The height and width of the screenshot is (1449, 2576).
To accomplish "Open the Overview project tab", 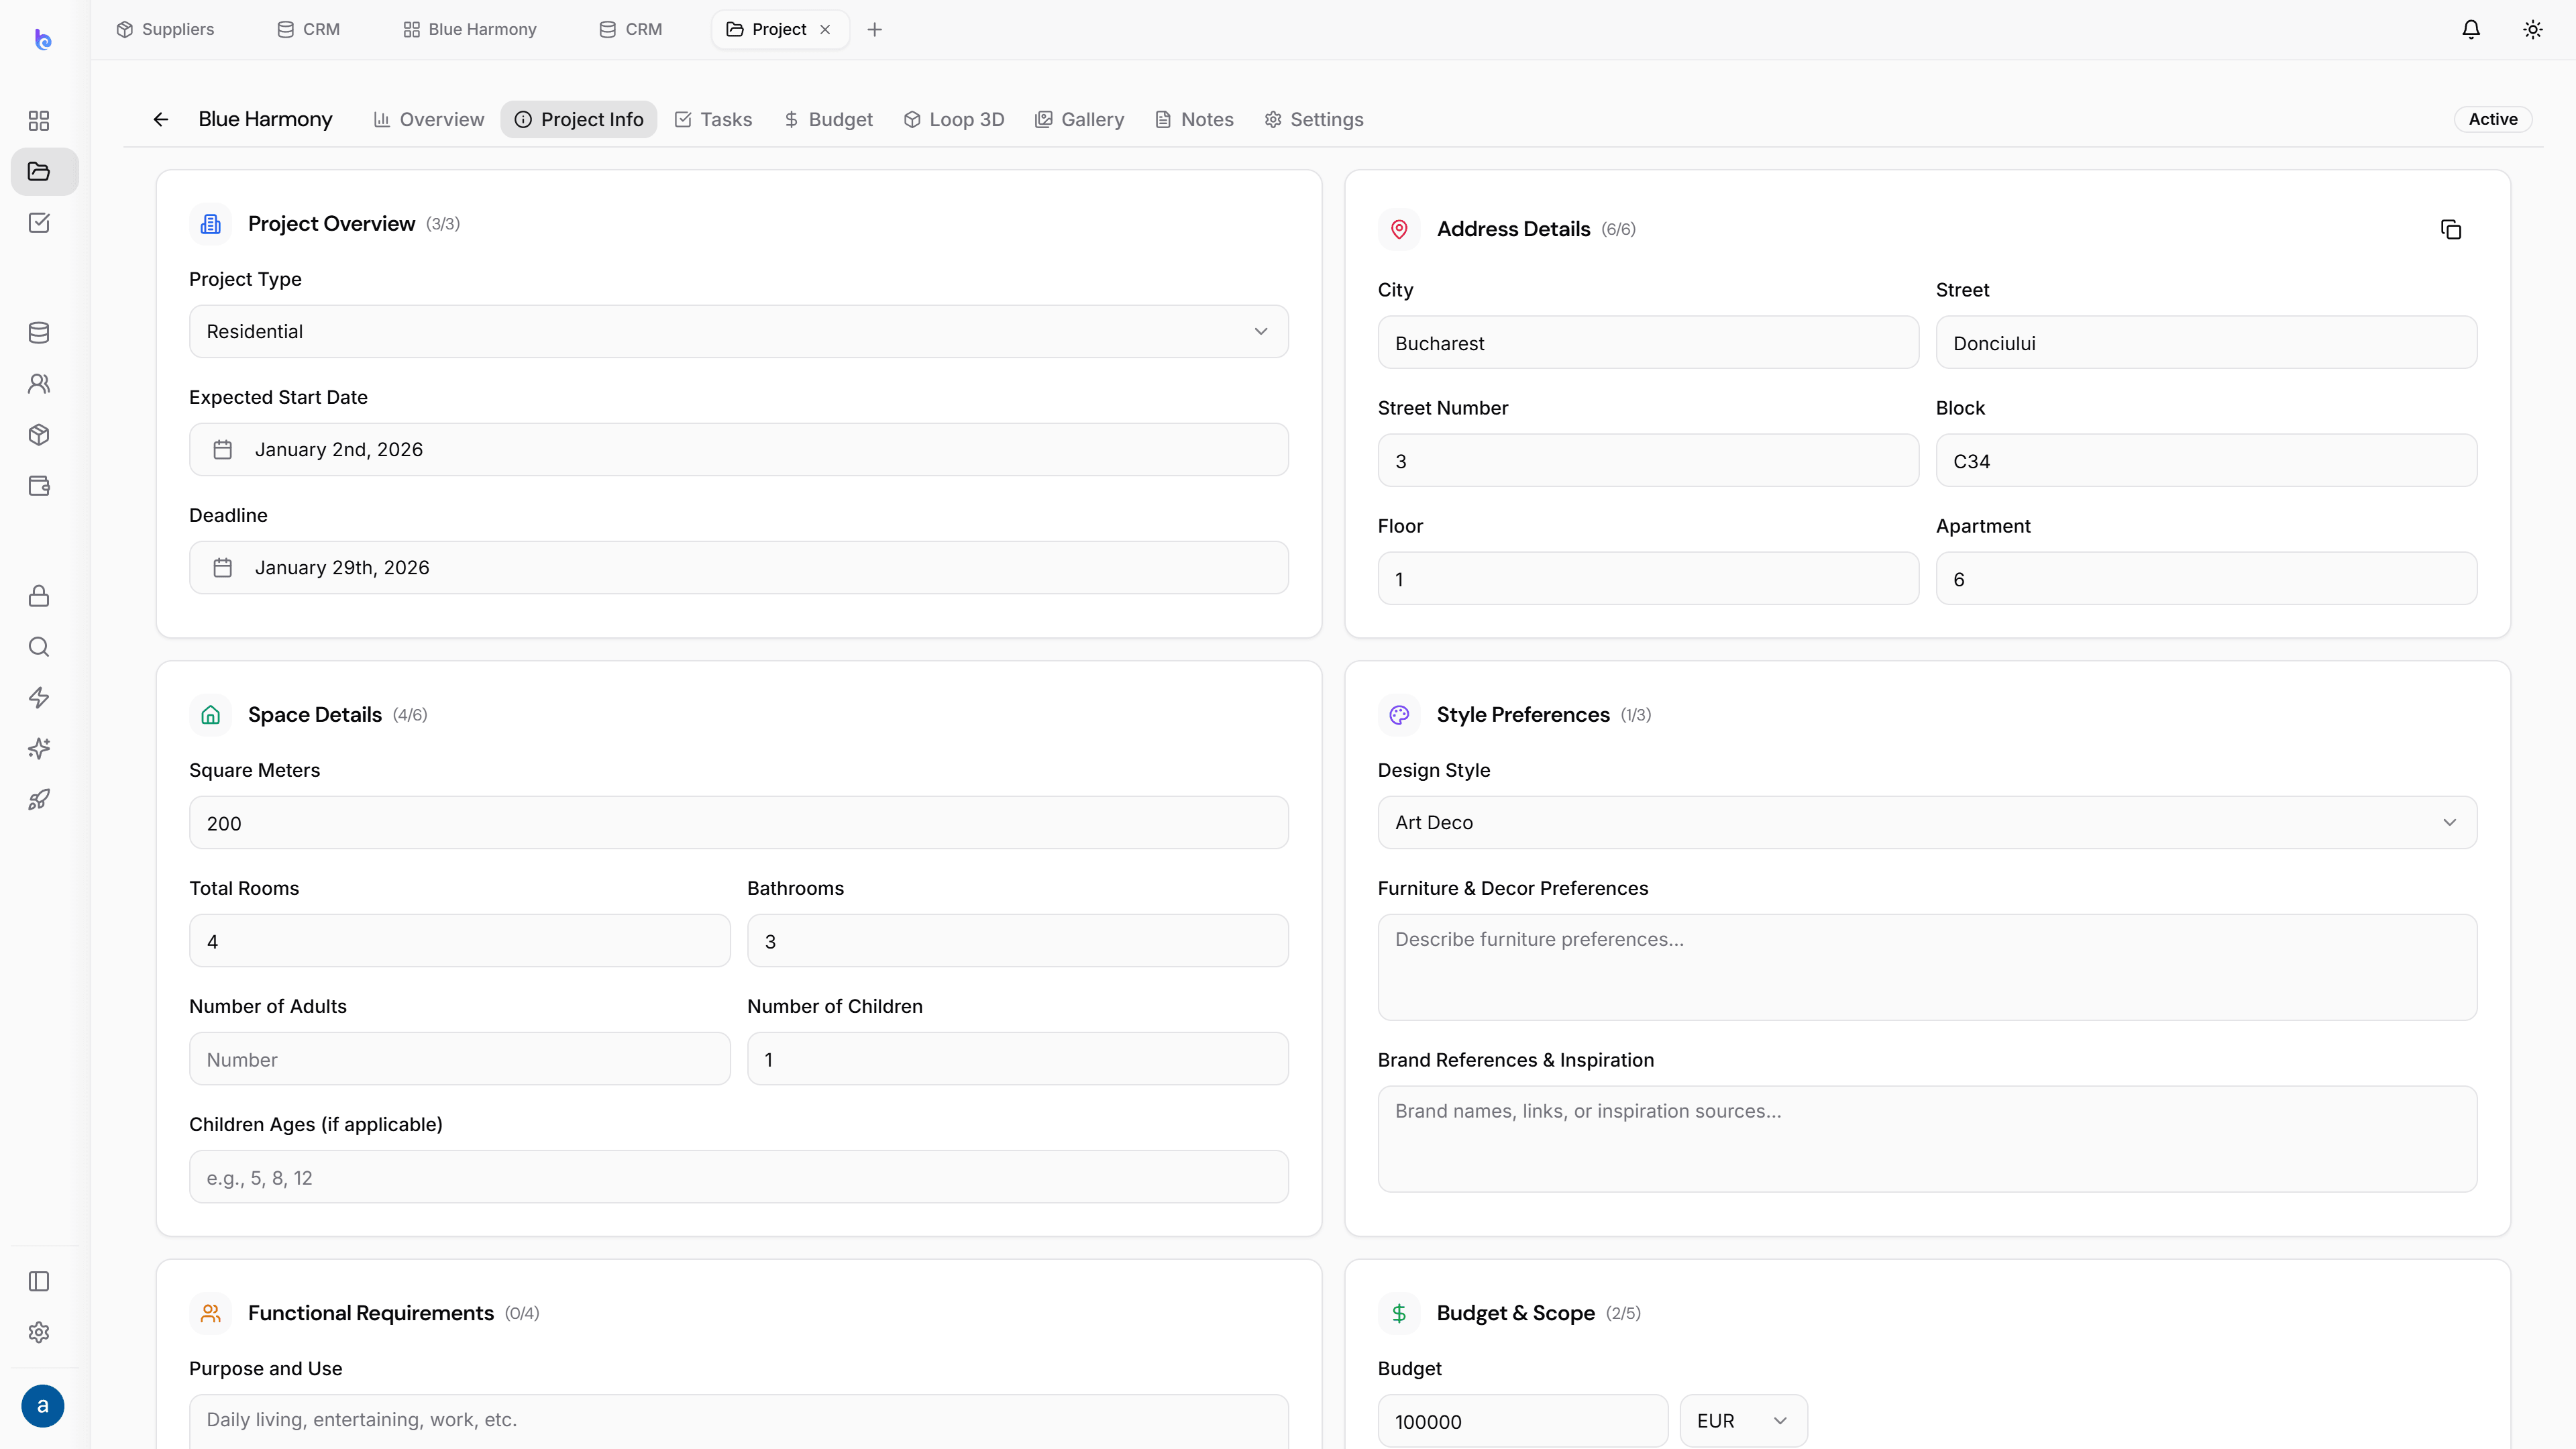I will [x=429, y=120].
